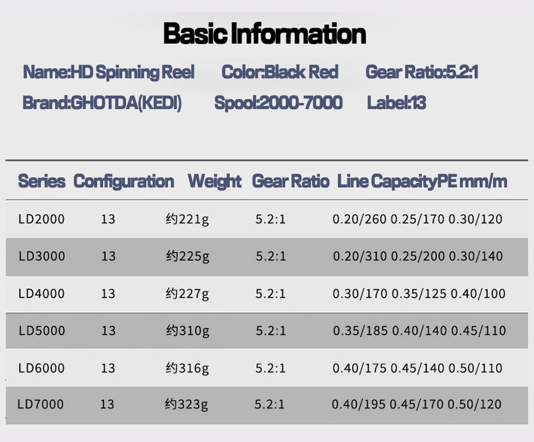Select the 316g weight cell
Screen dimensions: 534x442
[x=187, y=368]
